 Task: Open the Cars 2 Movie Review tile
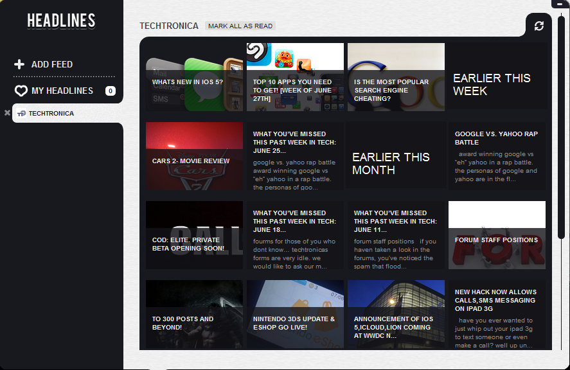point(194,156)
